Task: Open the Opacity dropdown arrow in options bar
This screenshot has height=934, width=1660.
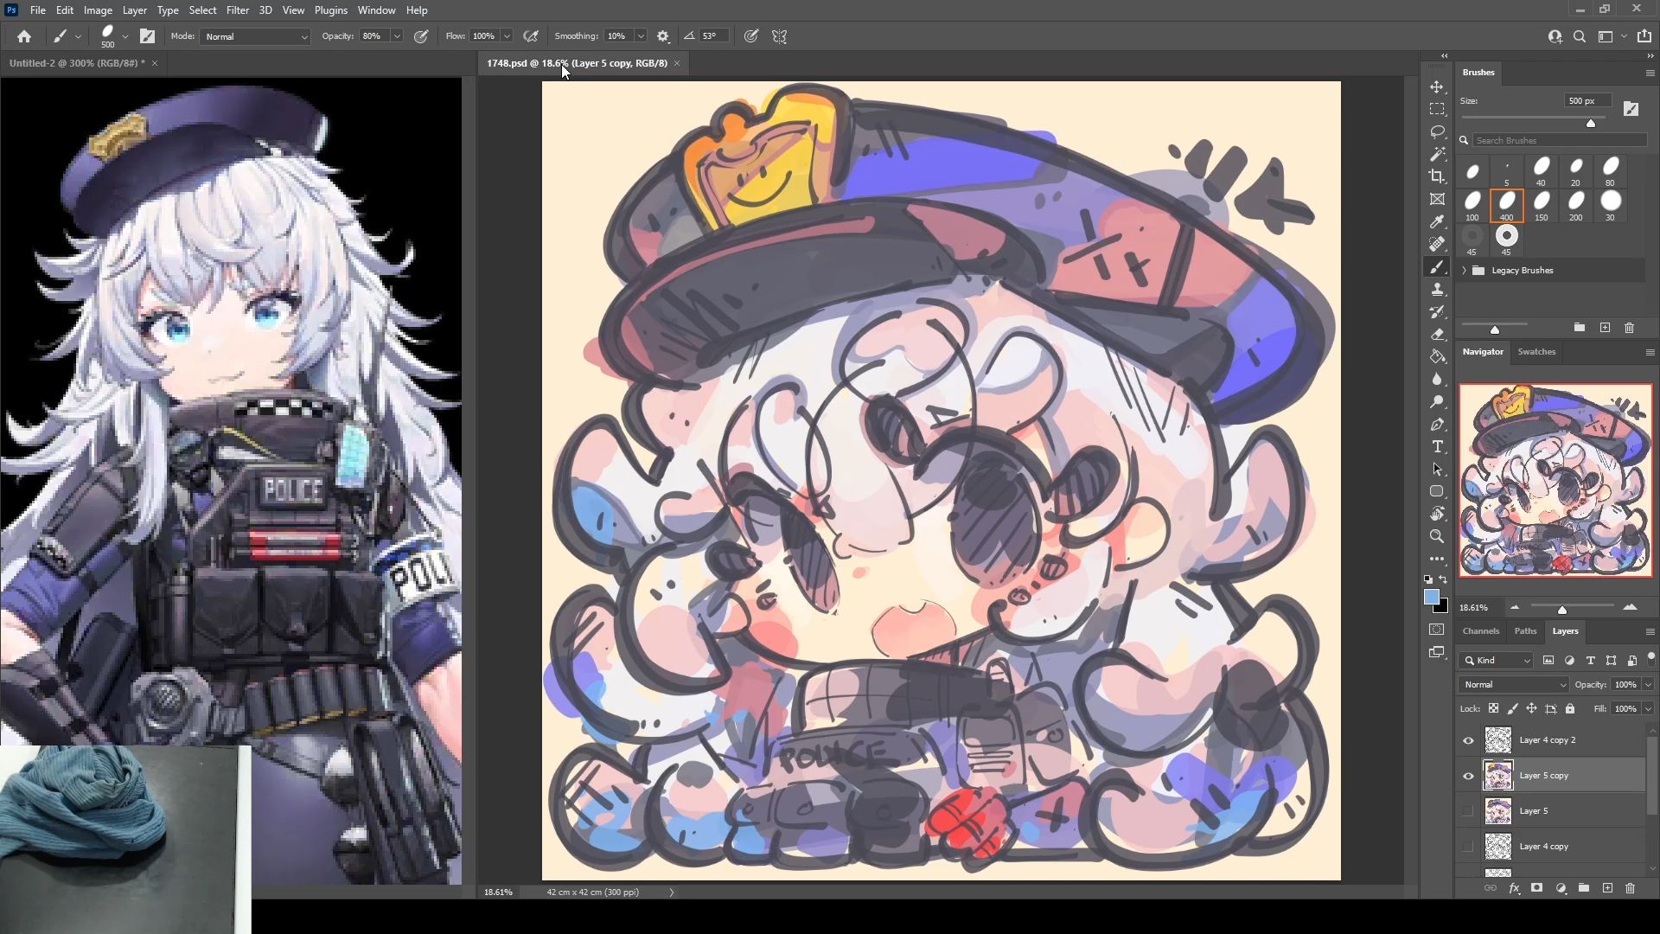Action: pyautogui.click(x=397, y=36)
